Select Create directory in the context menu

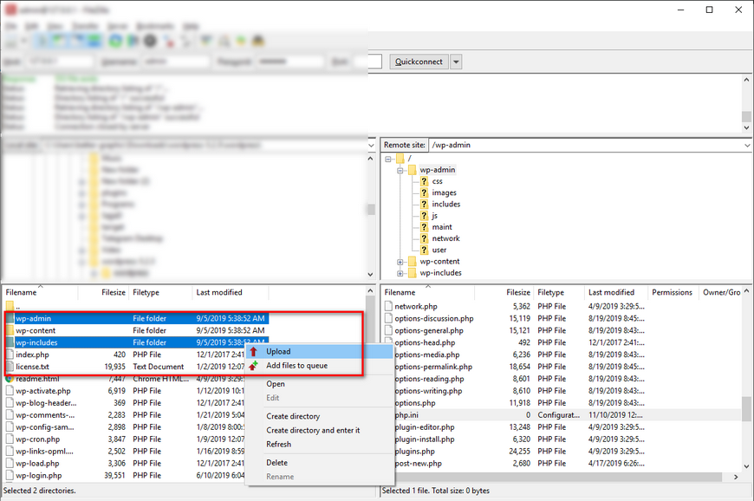pos(319,416)
